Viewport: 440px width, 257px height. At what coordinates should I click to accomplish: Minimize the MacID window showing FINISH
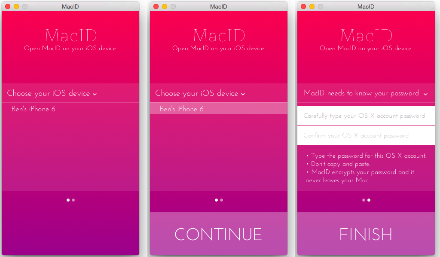click(x=312, y=6)
